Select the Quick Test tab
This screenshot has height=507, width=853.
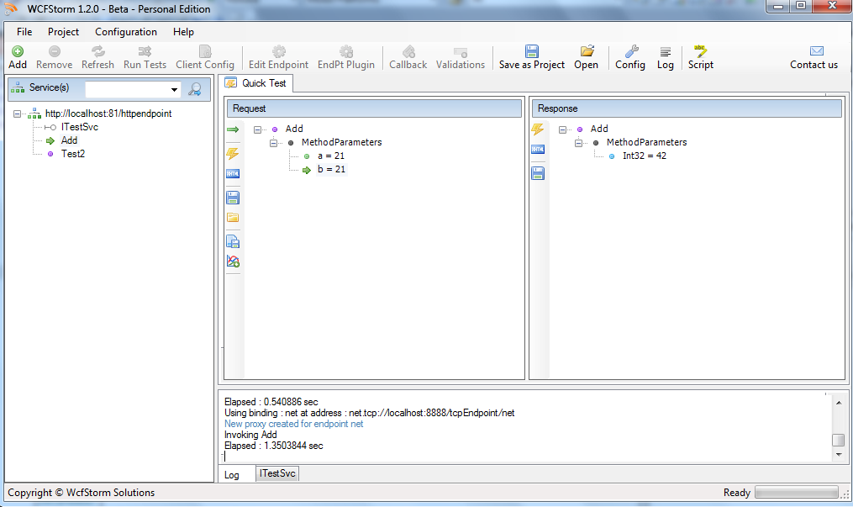click(257, 83)
